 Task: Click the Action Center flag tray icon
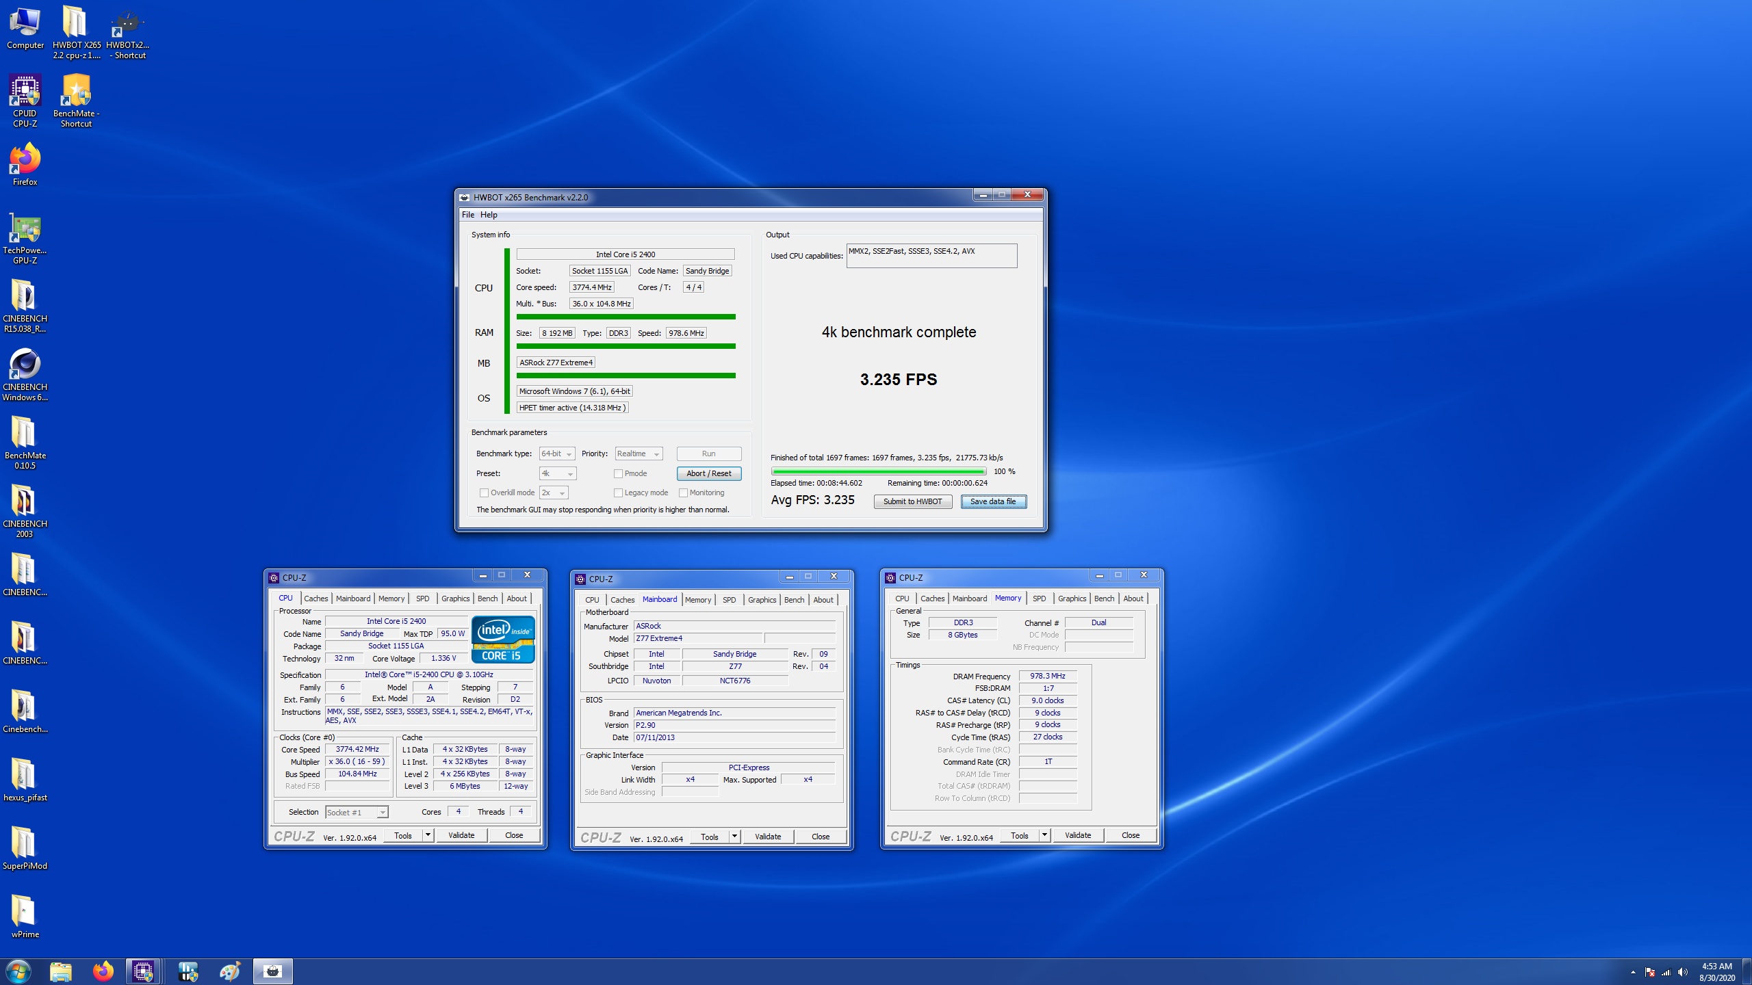tap(1649, 972)
